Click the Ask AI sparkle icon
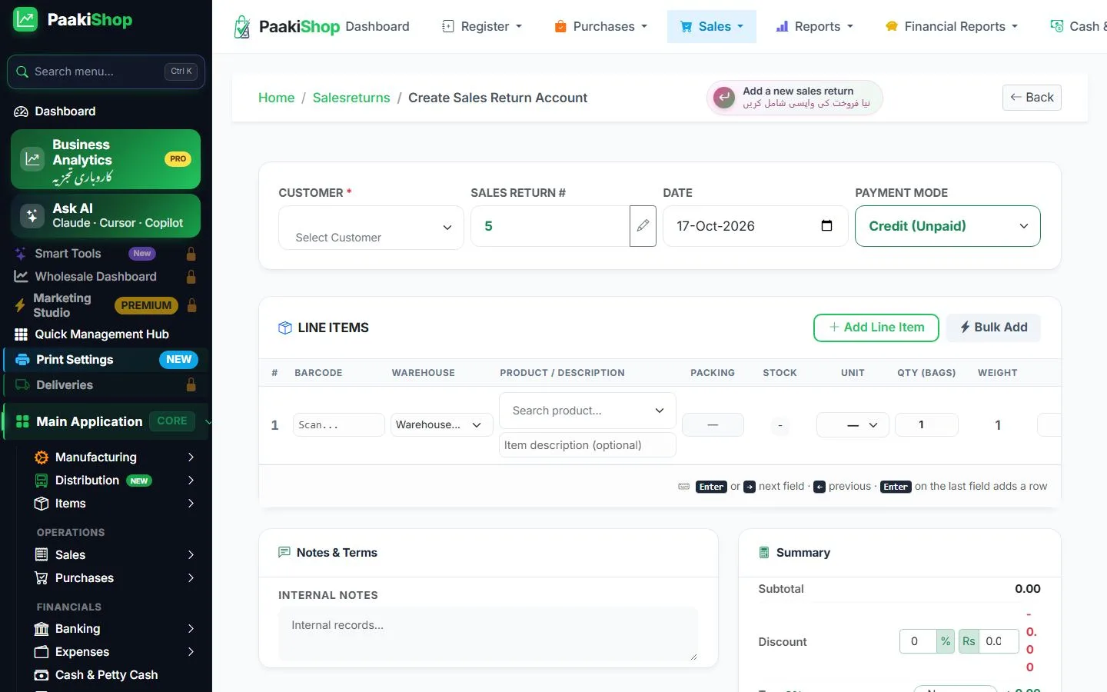 click(32, 216)
